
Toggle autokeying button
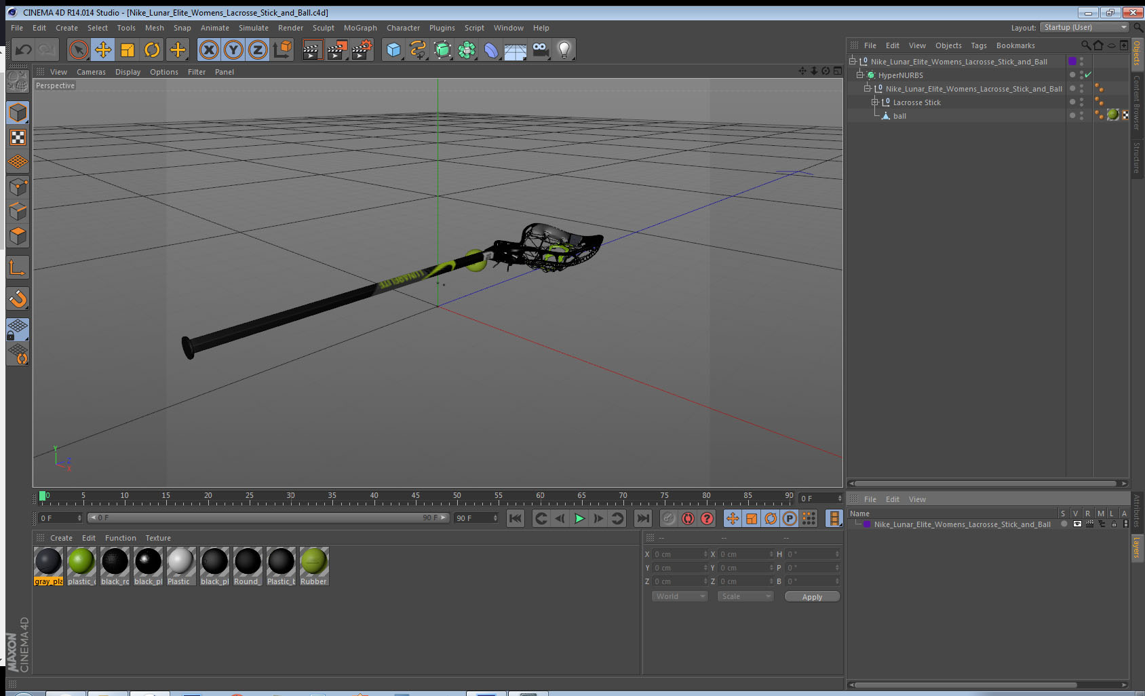688,518
